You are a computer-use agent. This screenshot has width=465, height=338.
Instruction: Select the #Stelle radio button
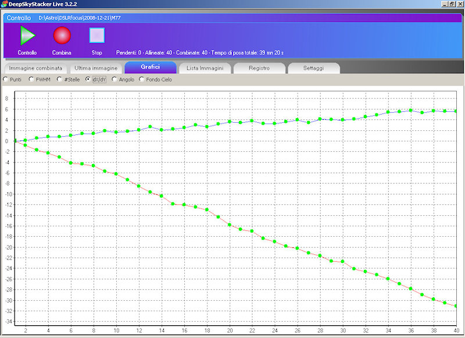tap(59, 79)
